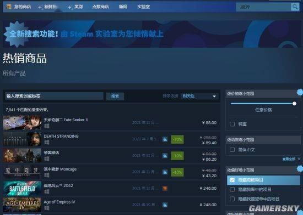Click the plus icon beside 新鲜推荐
The height and width of the screenshot is (215, 303).
click(x=40, y=7)
